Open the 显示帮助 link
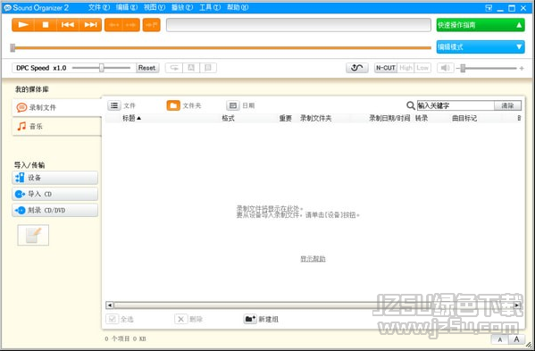The image size is (535, 351). (313, 259)
